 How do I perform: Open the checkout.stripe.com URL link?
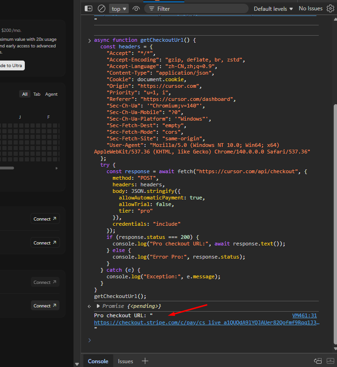pyautogui.click(x=206, y=322)
